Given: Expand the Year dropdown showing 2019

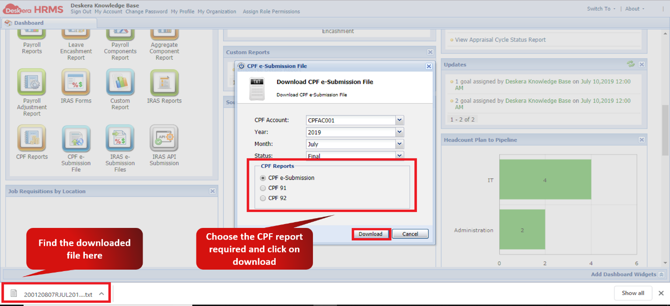Looking at the screenshot, I should (399, 132).
